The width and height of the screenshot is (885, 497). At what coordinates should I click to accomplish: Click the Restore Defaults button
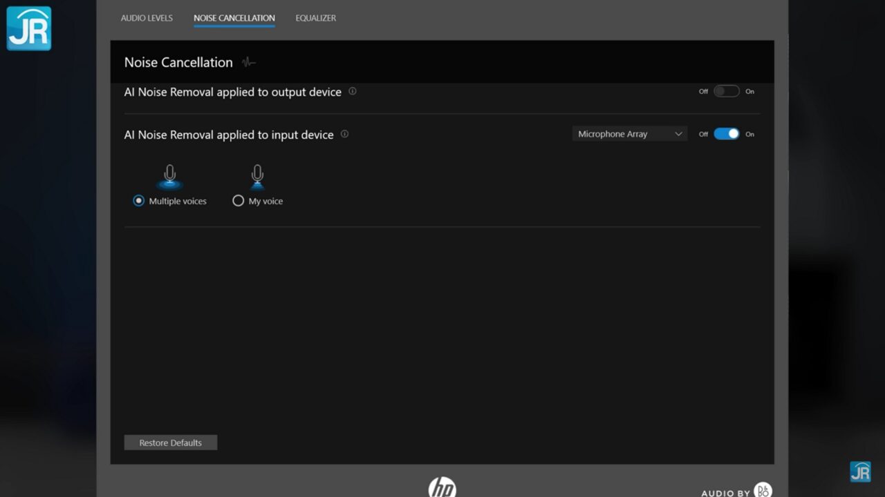click(171, 442)
